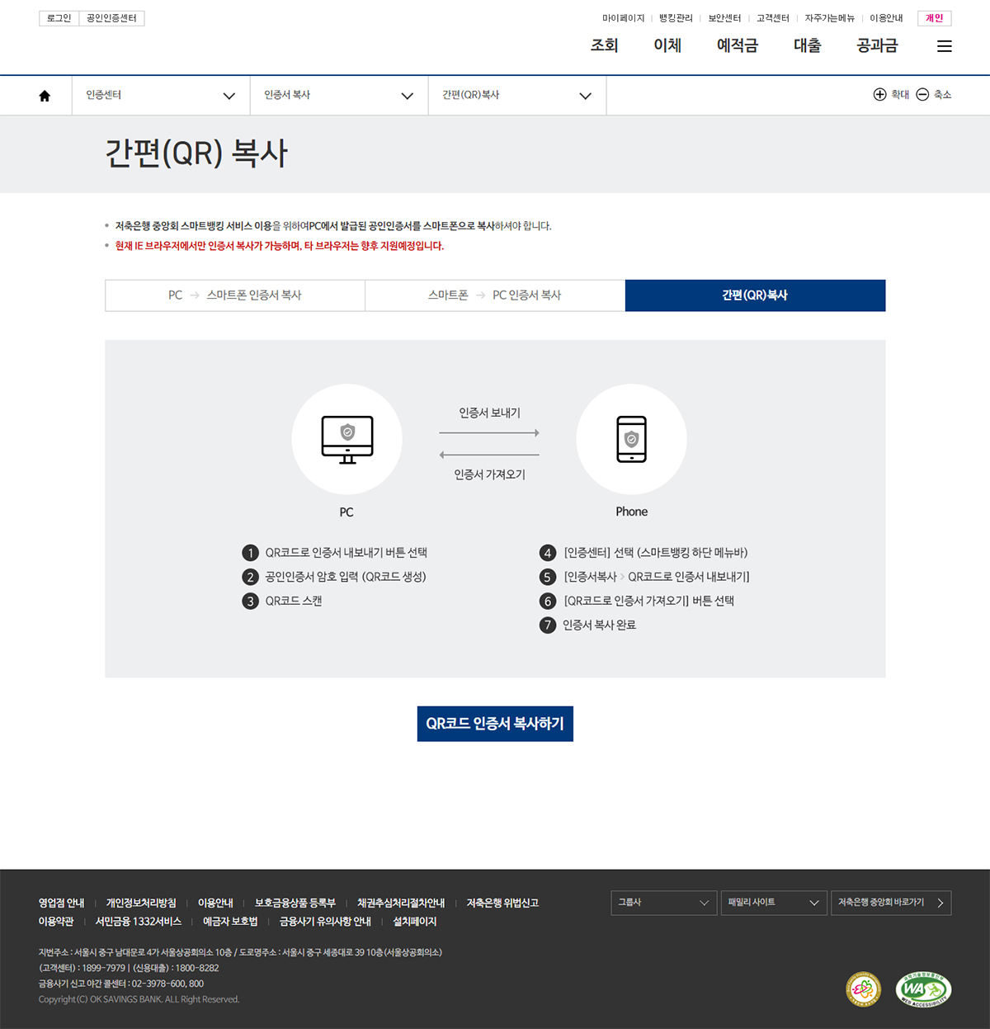
Task: Click the QR코드 인증서 복사하기 button
Action: (495, 724)
